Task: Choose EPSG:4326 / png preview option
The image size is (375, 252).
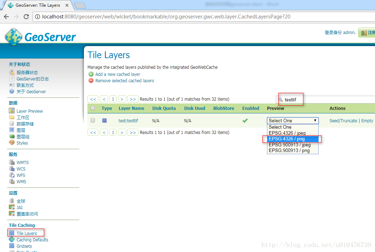Action: 293,139
